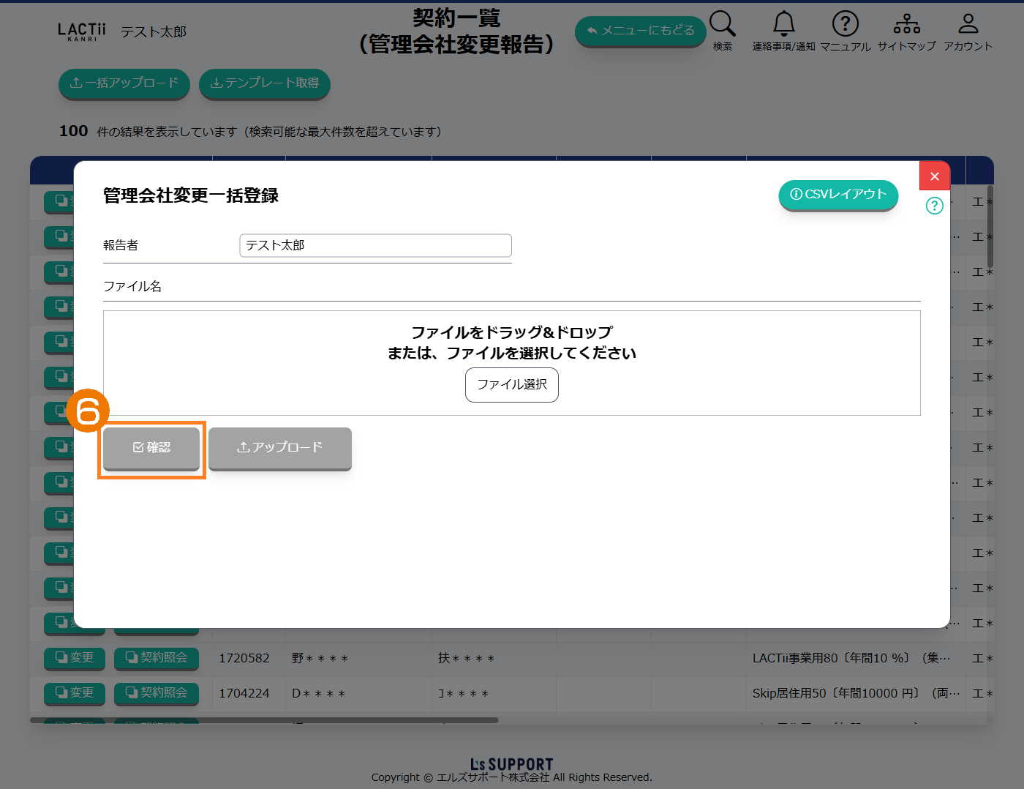Viewport: 1024px width, 789px height.
Task: Click the テンプレート取得 button
Action: (264, 83)
